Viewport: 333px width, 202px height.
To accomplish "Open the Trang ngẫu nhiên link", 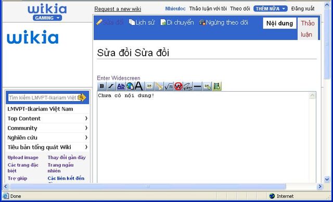I will [x=60, y=168].
